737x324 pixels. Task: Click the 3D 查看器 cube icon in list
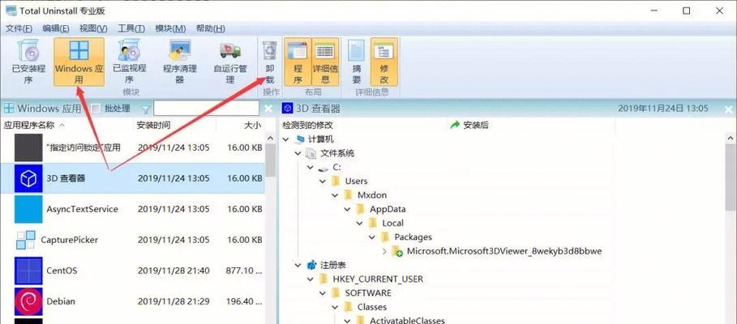(x=28, y=178)
